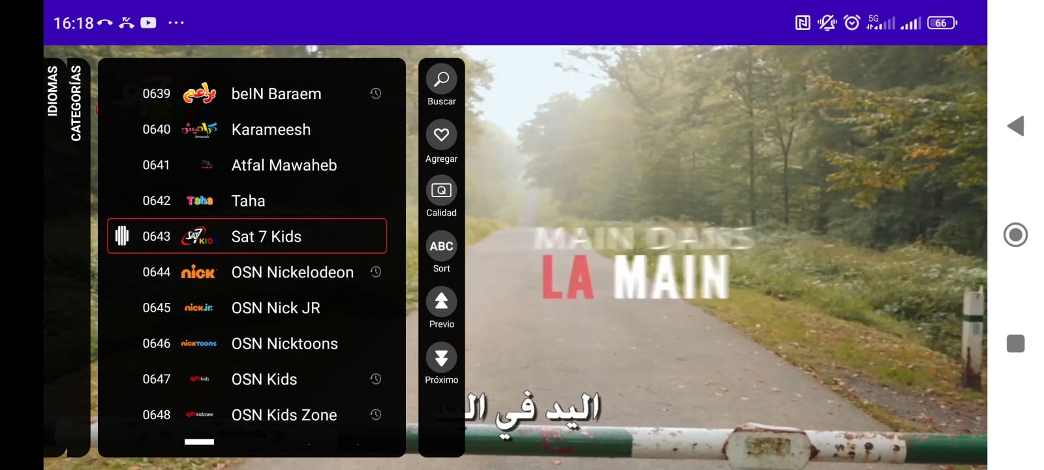
Task: Open the IDIOMAS side tab
Action: 53,91
